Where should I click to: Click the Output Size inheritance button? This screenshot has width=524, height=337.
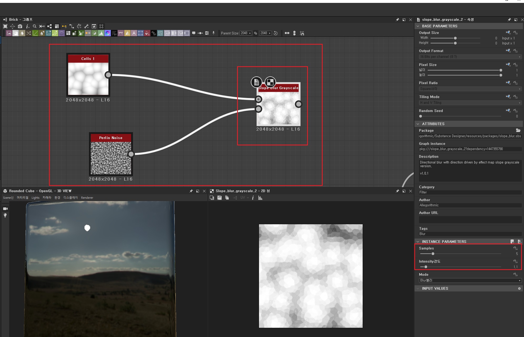[508, 33]
